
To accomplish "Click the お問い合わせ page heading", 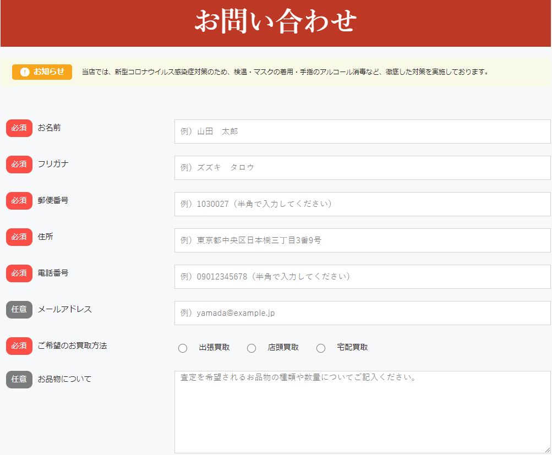I will (x=276, y=21).
